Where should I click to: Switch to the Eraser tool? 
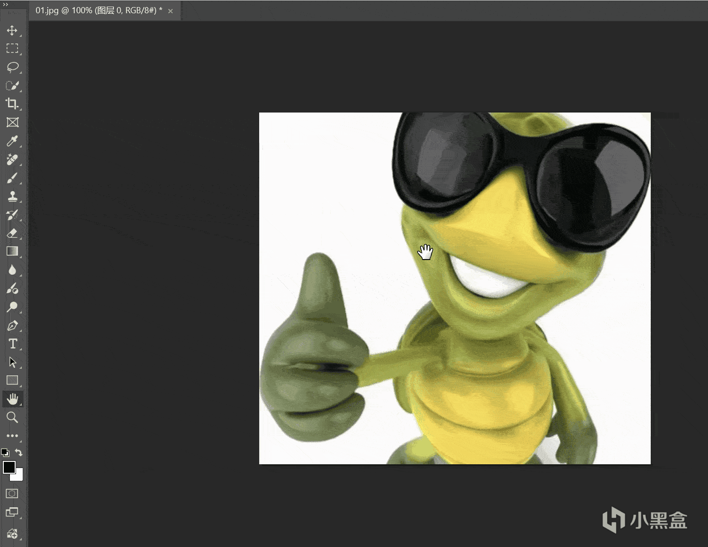point(12,233)
